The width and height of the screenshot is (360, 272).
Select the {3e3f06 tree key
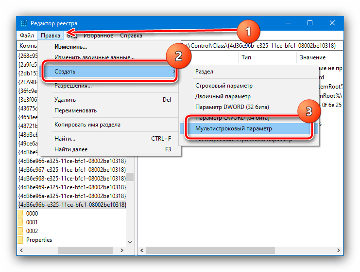point(28,100)
